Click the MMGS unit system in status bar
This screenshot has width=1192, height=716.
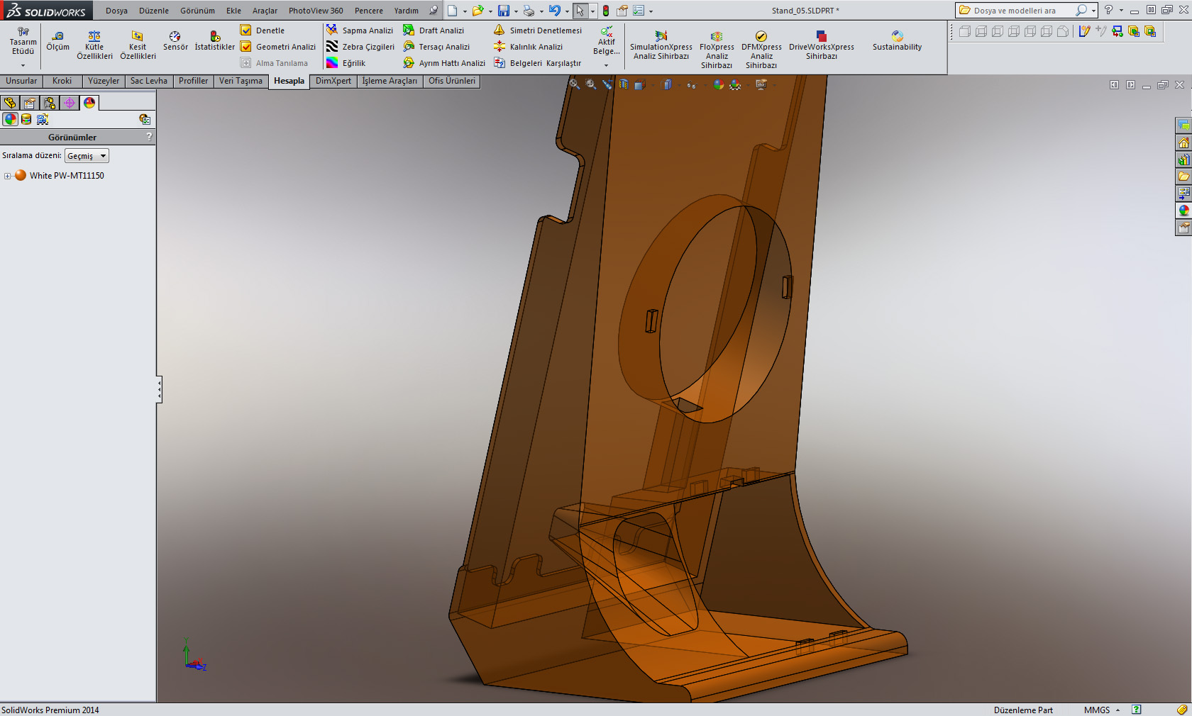(1097, 710)
